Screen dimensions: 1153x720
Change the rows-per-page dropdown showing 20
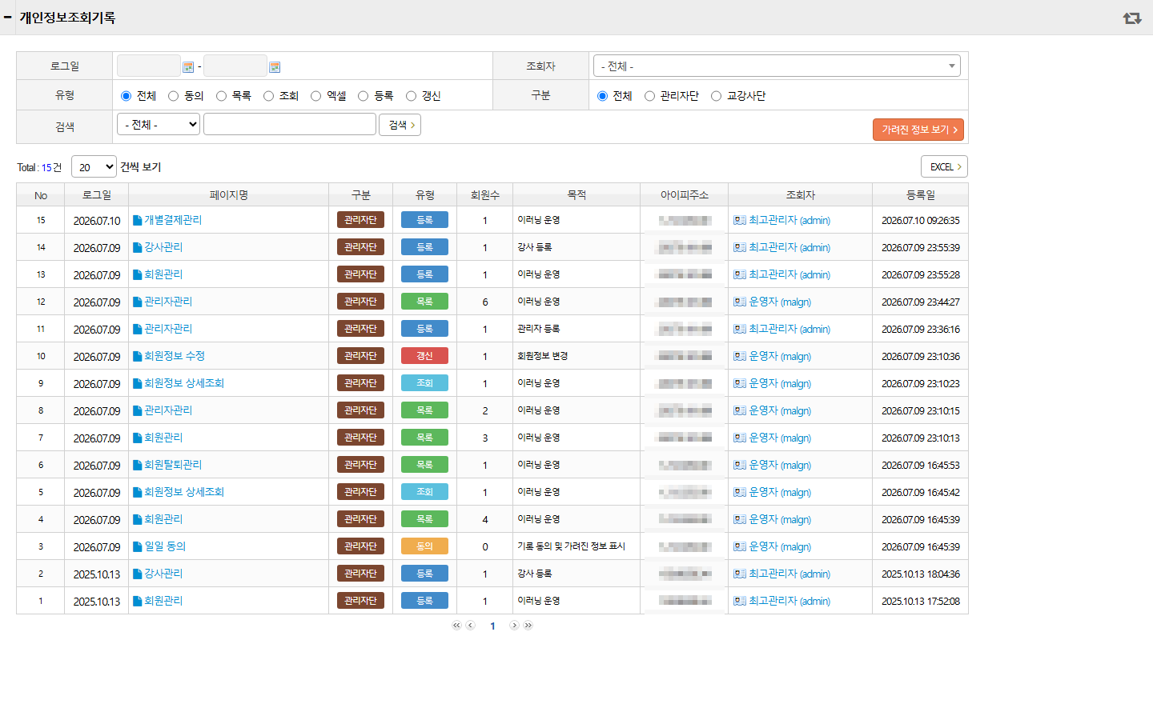94,166
